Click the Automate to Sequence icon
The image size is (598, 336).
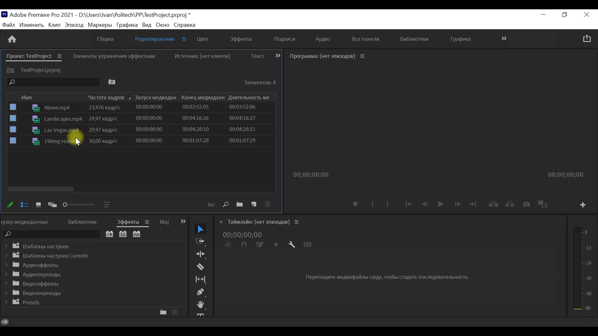coord(211,204)
